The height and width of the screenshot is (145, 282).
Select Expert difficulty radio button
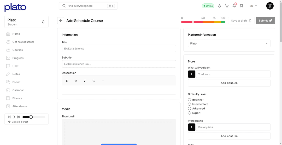click(190, 113)
